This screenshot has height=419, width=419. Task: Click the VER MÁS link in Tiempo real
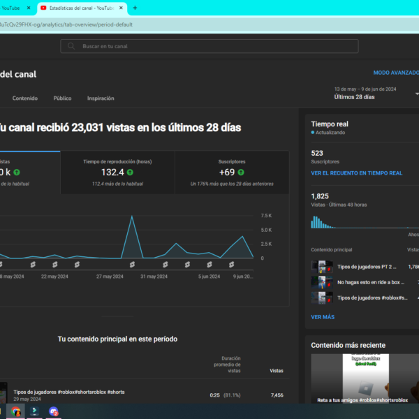[x=323, y=317]
